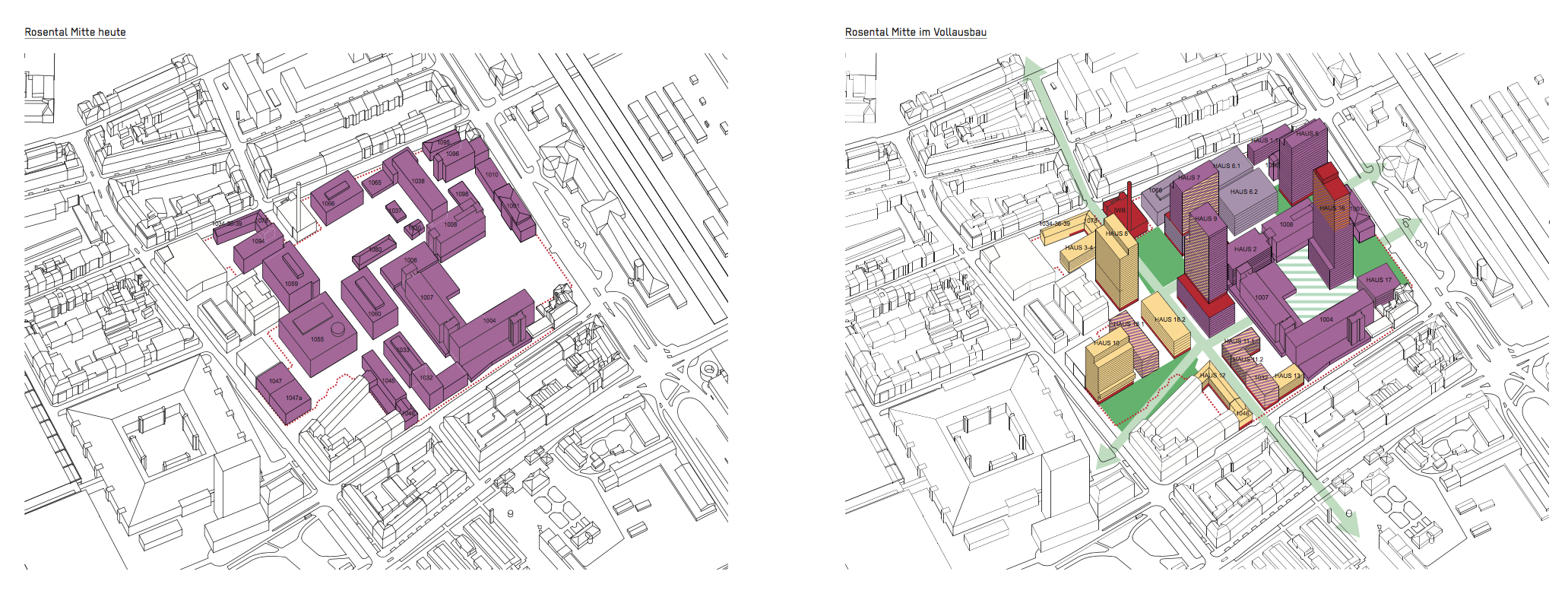
Task: Click the "HAUS 7" label
Action: [x=1189, y=178]
